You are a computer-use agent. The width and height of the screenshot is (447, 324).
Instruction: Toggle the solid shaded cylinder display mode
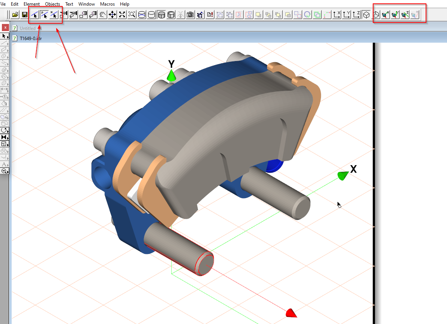(x=161, y=15)
